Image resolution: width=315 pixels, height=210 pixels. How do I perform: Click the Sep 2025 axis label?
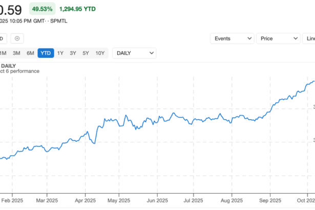tap(269, 201)
